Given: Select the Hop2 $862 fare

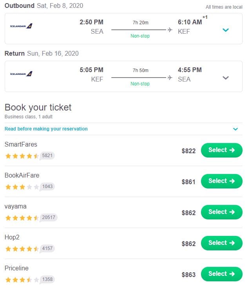Looking at the screenshot, I should pyautogui.click(x=221, y=243).
